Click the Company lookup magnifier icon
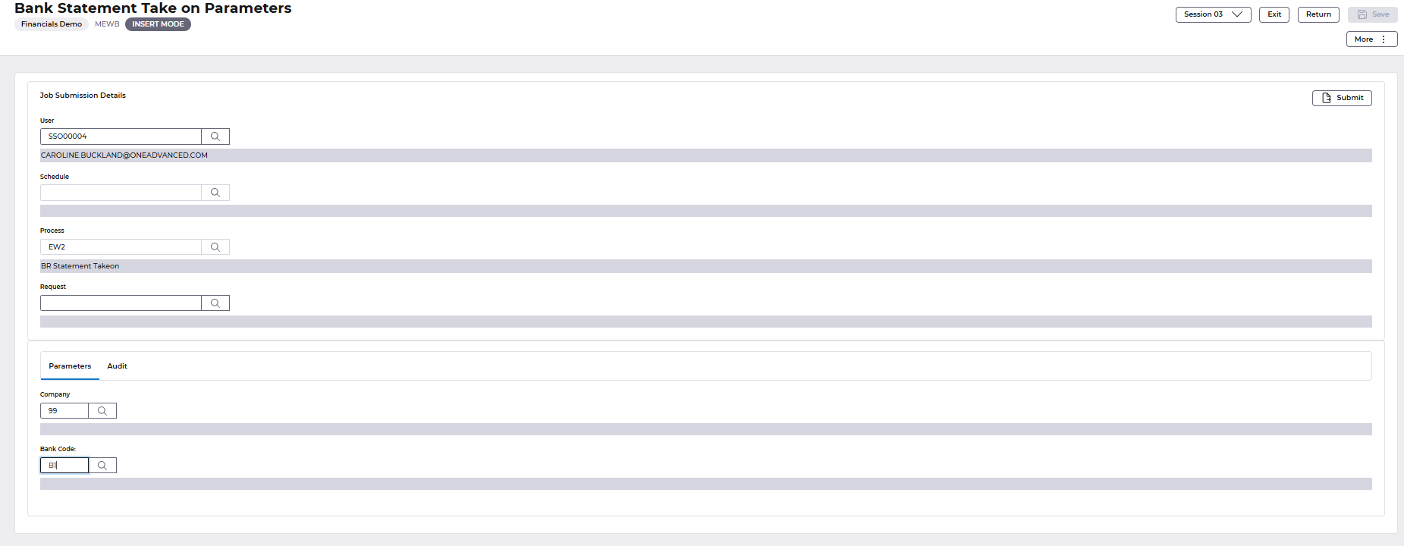 click(102, 411)
